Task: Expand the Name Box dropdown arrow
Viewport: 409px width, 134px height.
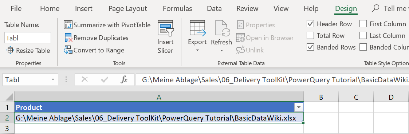Action: point(53,79)
